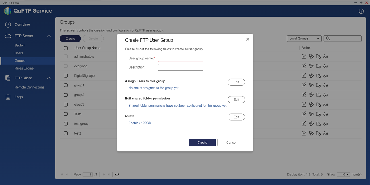Open Remote Connections in sidebar
This screenshot has width=370, height=185.
29,87
